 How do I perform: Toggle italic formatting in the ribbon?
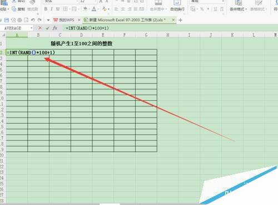pyautogui.click(x=52, y=9)
